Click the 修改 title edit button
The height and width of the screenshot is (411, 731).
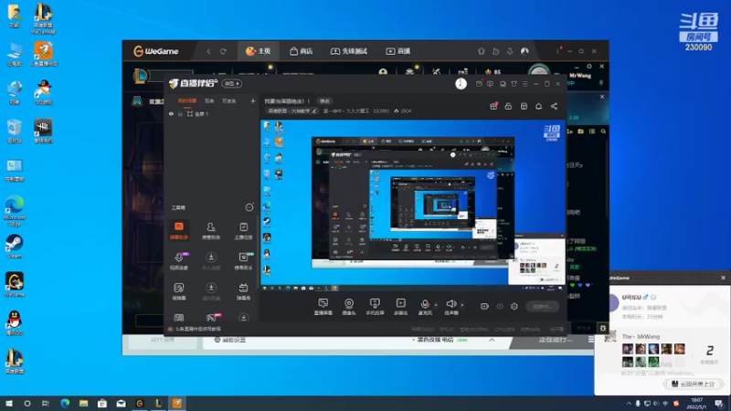324,100
